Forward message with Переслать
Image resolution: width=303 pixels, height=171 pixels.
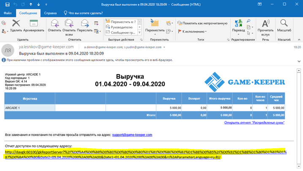click(85, 26)
